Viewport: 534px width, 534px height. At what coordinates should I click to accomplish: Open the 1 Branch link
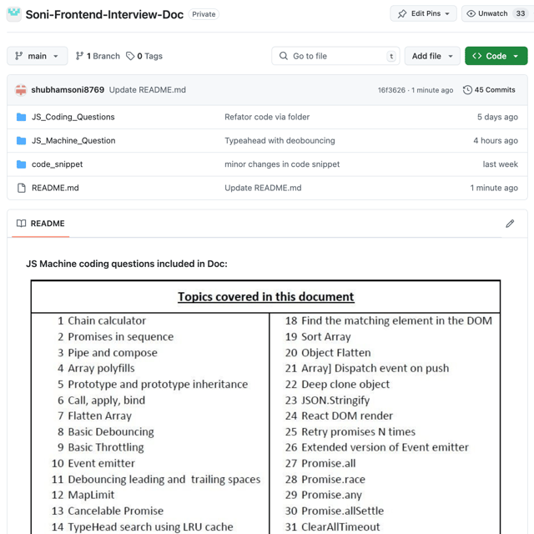click(x=98, y=56)
